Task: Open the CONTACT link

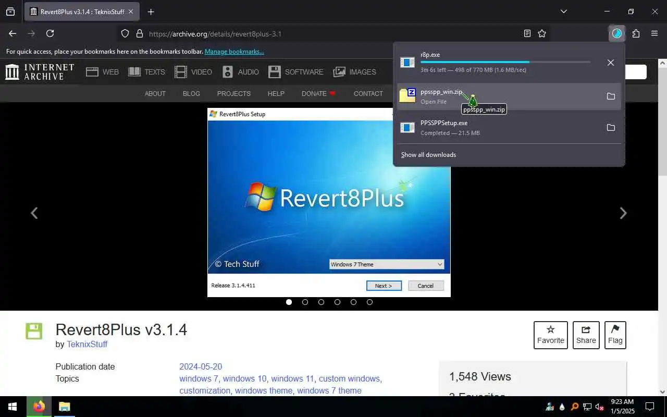Action: (368, 94)
